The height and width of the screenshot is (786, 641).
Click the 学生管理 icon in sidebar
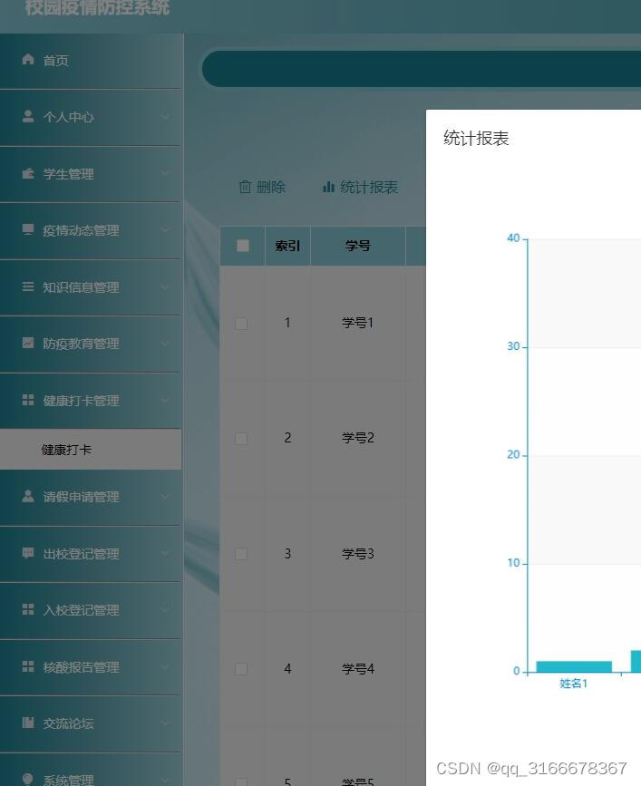28,173
